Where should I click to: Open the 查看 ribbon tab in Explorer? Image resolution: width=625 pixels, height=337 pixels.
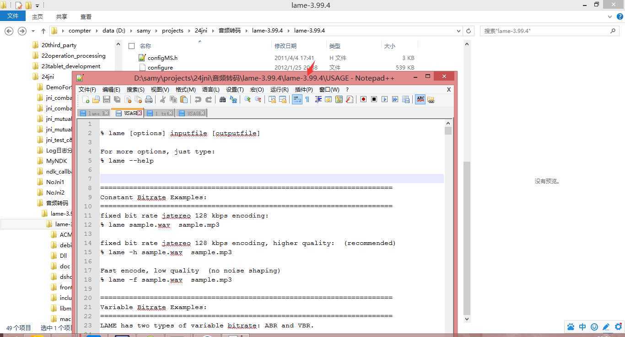pos(86,16)
